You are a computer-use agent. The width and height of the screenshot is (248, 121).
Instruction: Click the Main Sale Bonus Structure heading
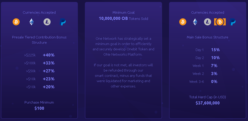pyautogui.click(x=207, y=37)
